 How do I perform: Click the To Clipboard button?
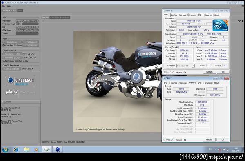click(31, 42)
